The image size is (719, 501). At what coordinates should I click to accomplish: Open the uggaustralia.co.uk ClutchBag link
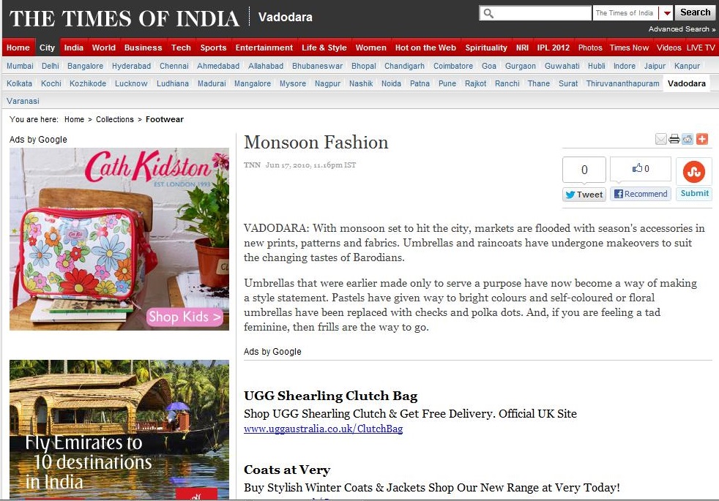pos(324,429)
